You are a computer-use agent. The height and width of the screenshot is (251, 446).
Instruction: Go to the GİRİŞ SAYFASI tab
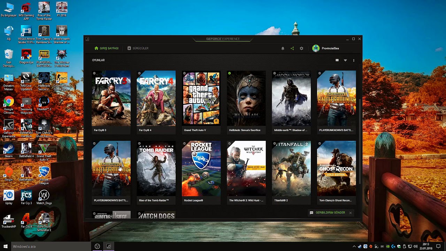click(x=107, y=48)
